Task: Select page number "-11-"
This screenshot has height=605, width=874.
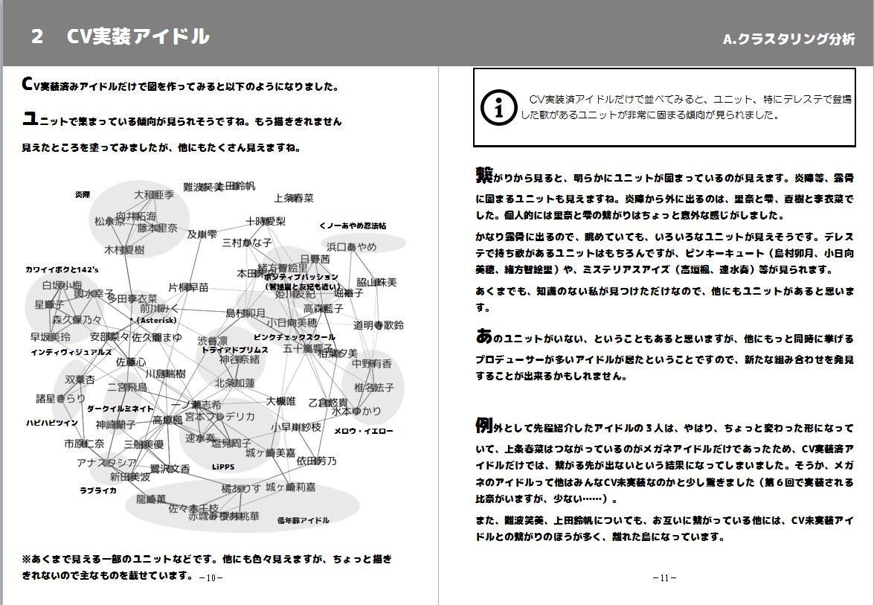Action: pos(664,577)
